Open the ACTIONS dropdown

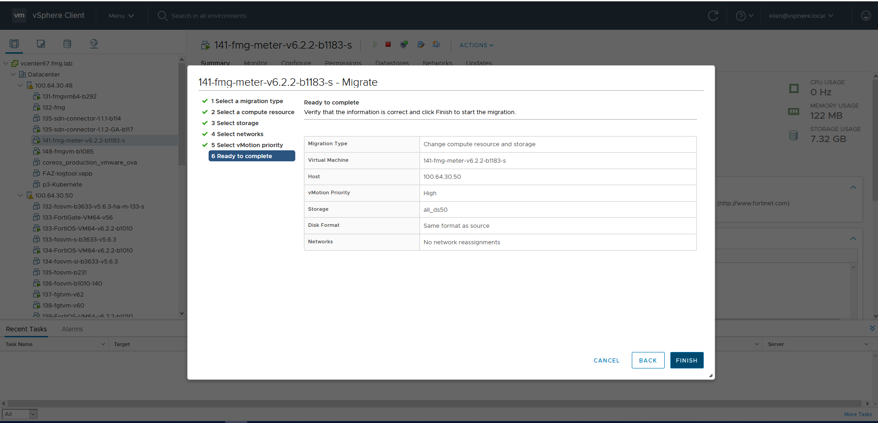[476, 45]
